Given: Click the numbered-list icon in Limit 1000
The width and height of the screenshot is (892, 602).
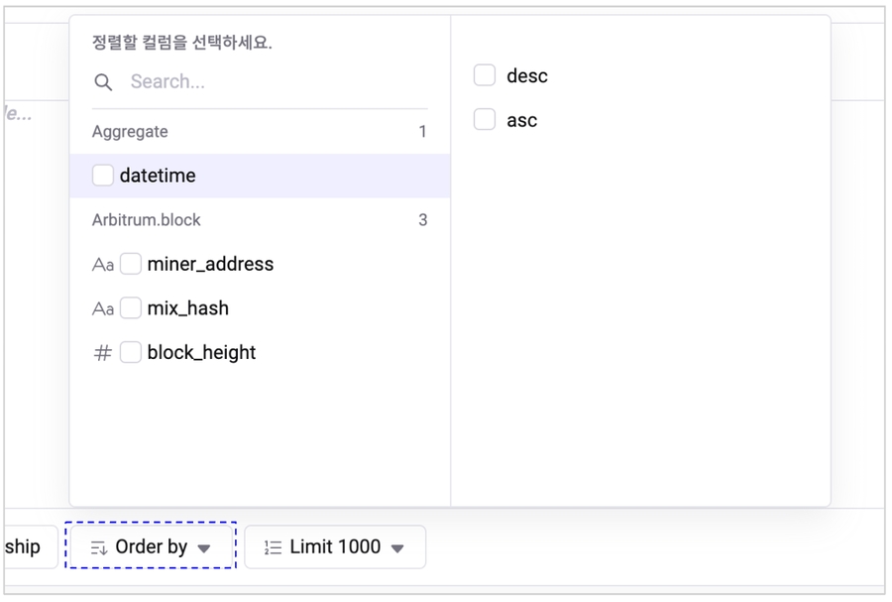Looking at the screenshot, I should pos(274,547).
